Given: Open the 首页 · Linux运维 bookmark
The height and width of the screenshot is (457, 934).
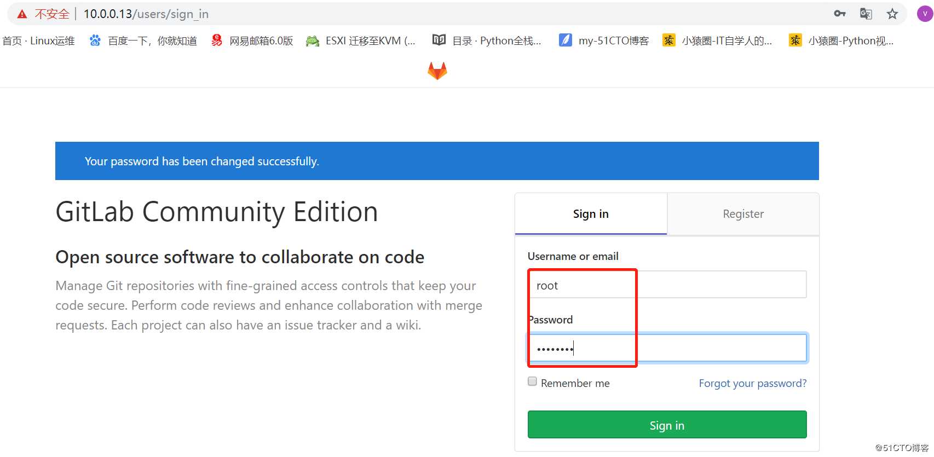Looking at the screenshot, I should click(x=38, y=41).
